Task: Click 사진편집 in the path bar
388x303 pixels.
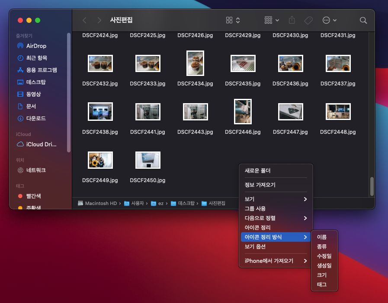Action: click(x=213, y=203)
